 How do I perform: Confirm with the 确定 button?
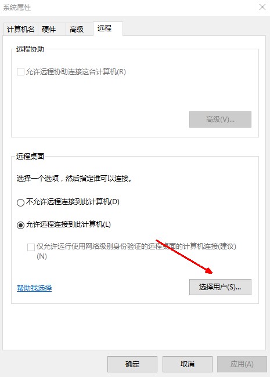132,364
